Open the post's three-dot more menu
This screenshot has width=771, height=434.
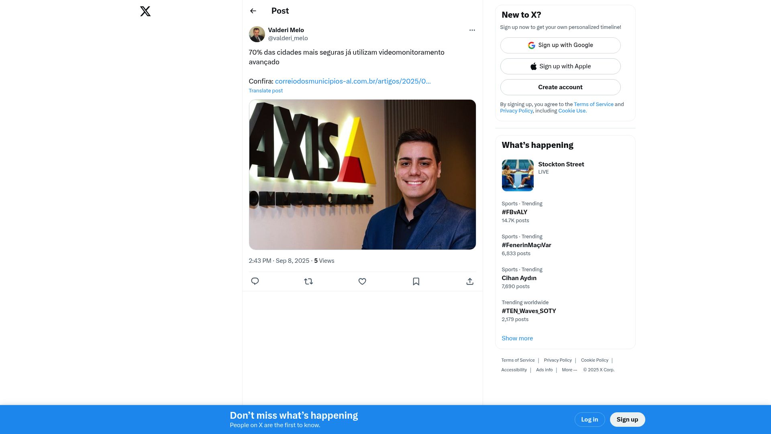pyautogui.click(x=472, y=30)
